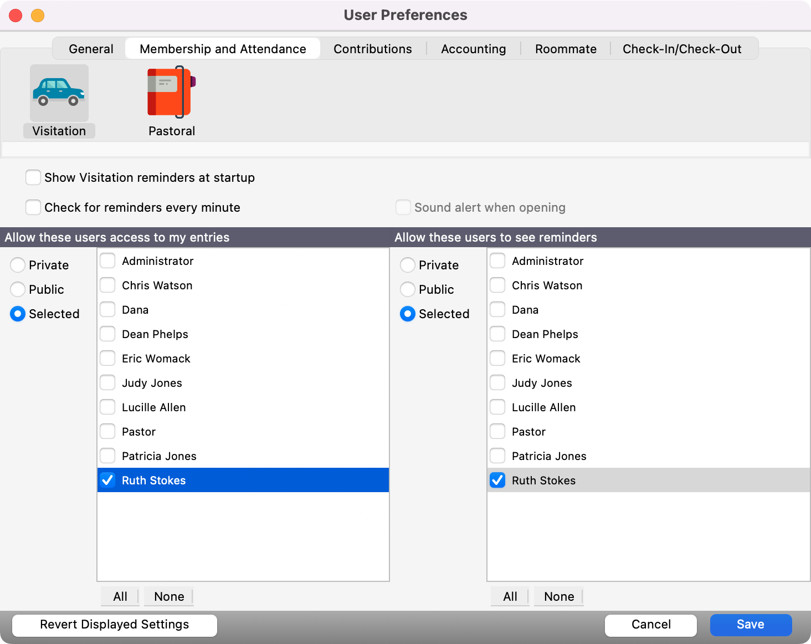Click All under the access list
Viewport: 811px width, 644px height.
[120, 596]
